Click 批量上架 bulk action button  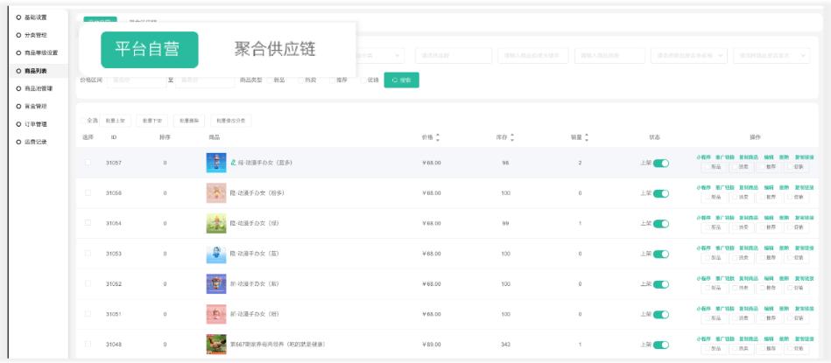pyautogui.click(x=115, y=121)
